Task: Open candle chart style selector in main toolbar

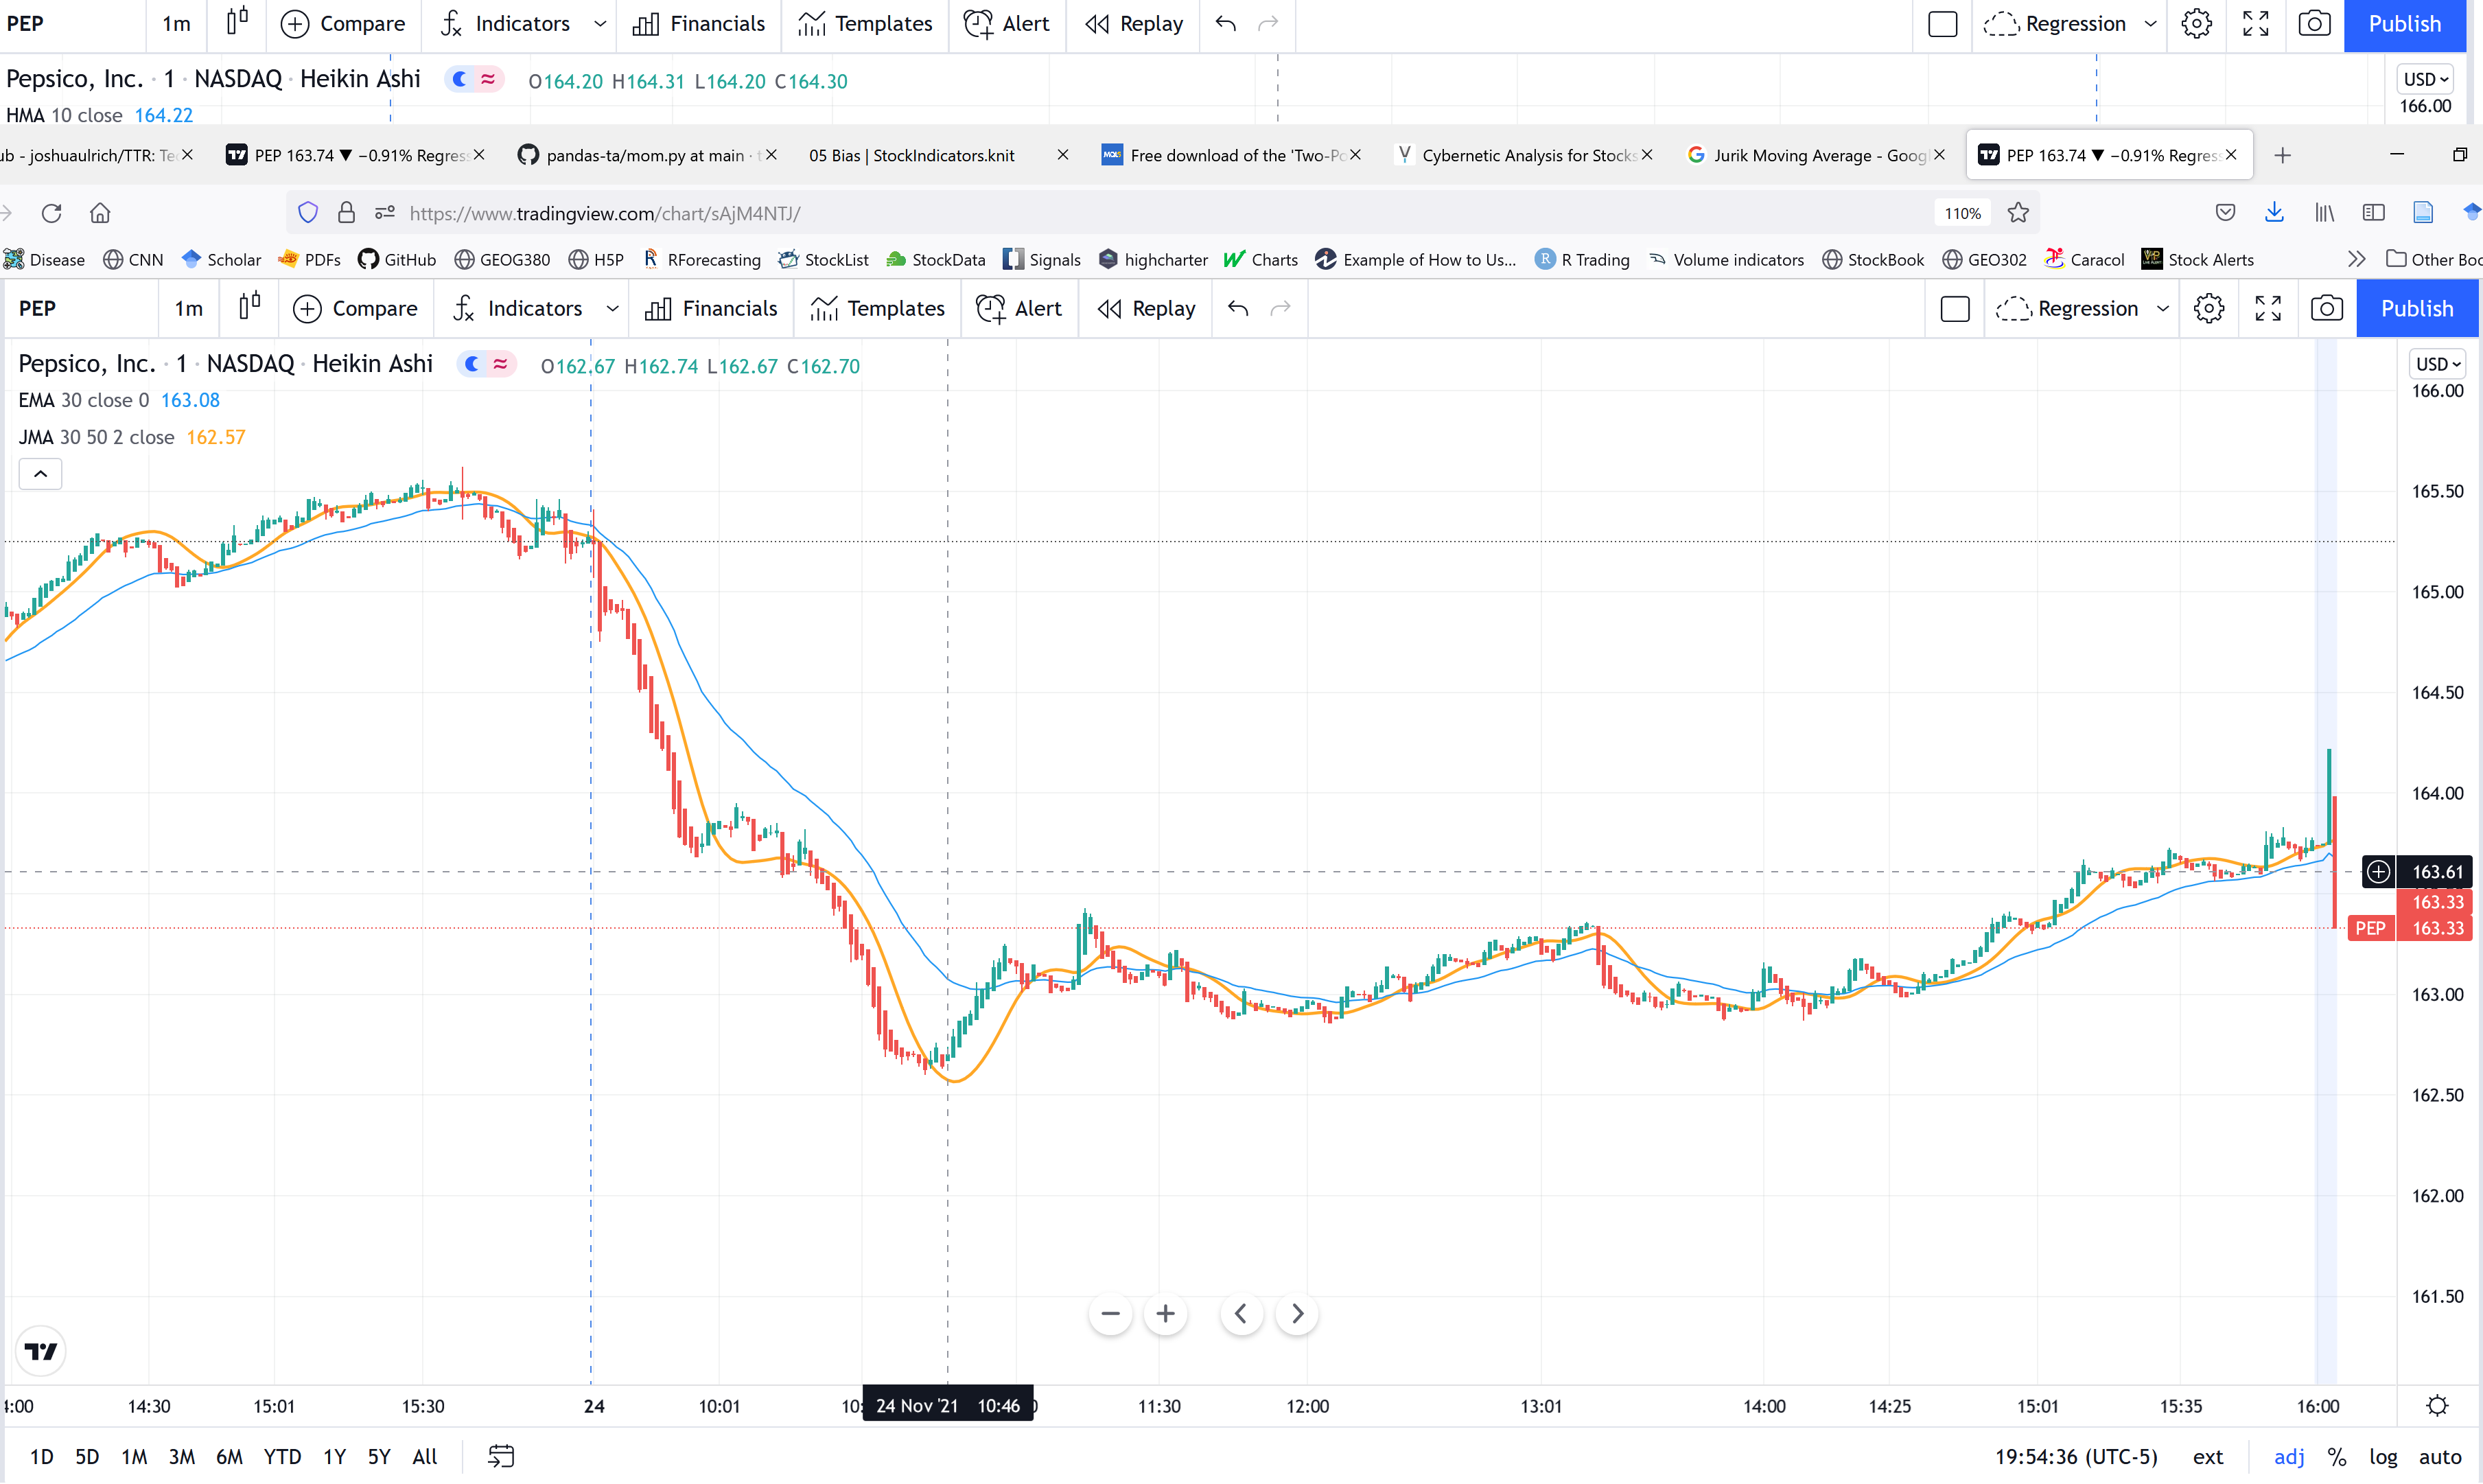Action: (x=249, y=307)
